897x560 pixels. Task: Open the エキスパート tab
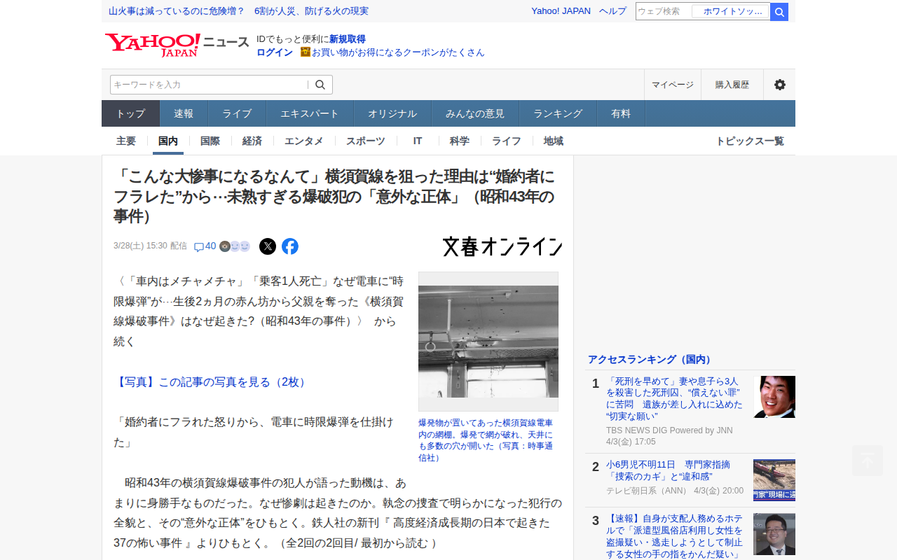310,113
